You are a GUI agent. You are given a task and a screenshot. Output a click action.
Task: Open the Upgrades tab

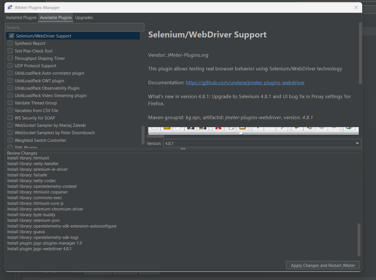pyautogui.click(x=84, y=18)
